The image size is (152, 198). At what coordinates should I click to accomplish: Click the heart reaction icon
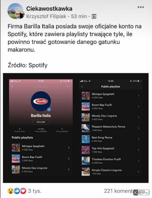[23, 191]
